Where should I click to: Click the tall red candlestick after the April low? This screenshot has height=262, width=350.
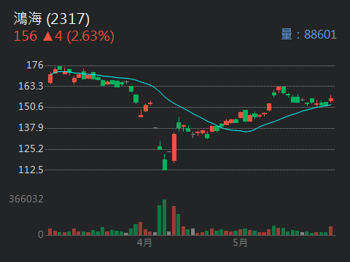(174, 148)
